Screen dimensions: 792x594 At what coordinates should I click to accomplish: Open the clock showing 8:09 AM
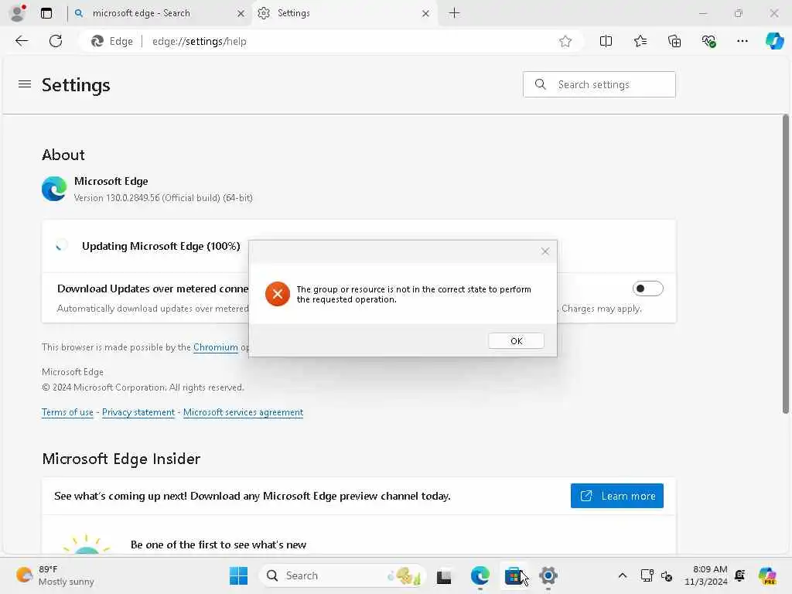tap(705, 575)
